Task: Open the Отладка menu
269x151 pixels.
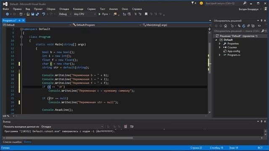Action: click(x=64, y=9)
